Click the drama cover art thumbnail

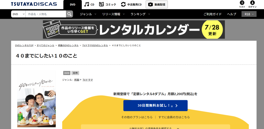(36, 99)
